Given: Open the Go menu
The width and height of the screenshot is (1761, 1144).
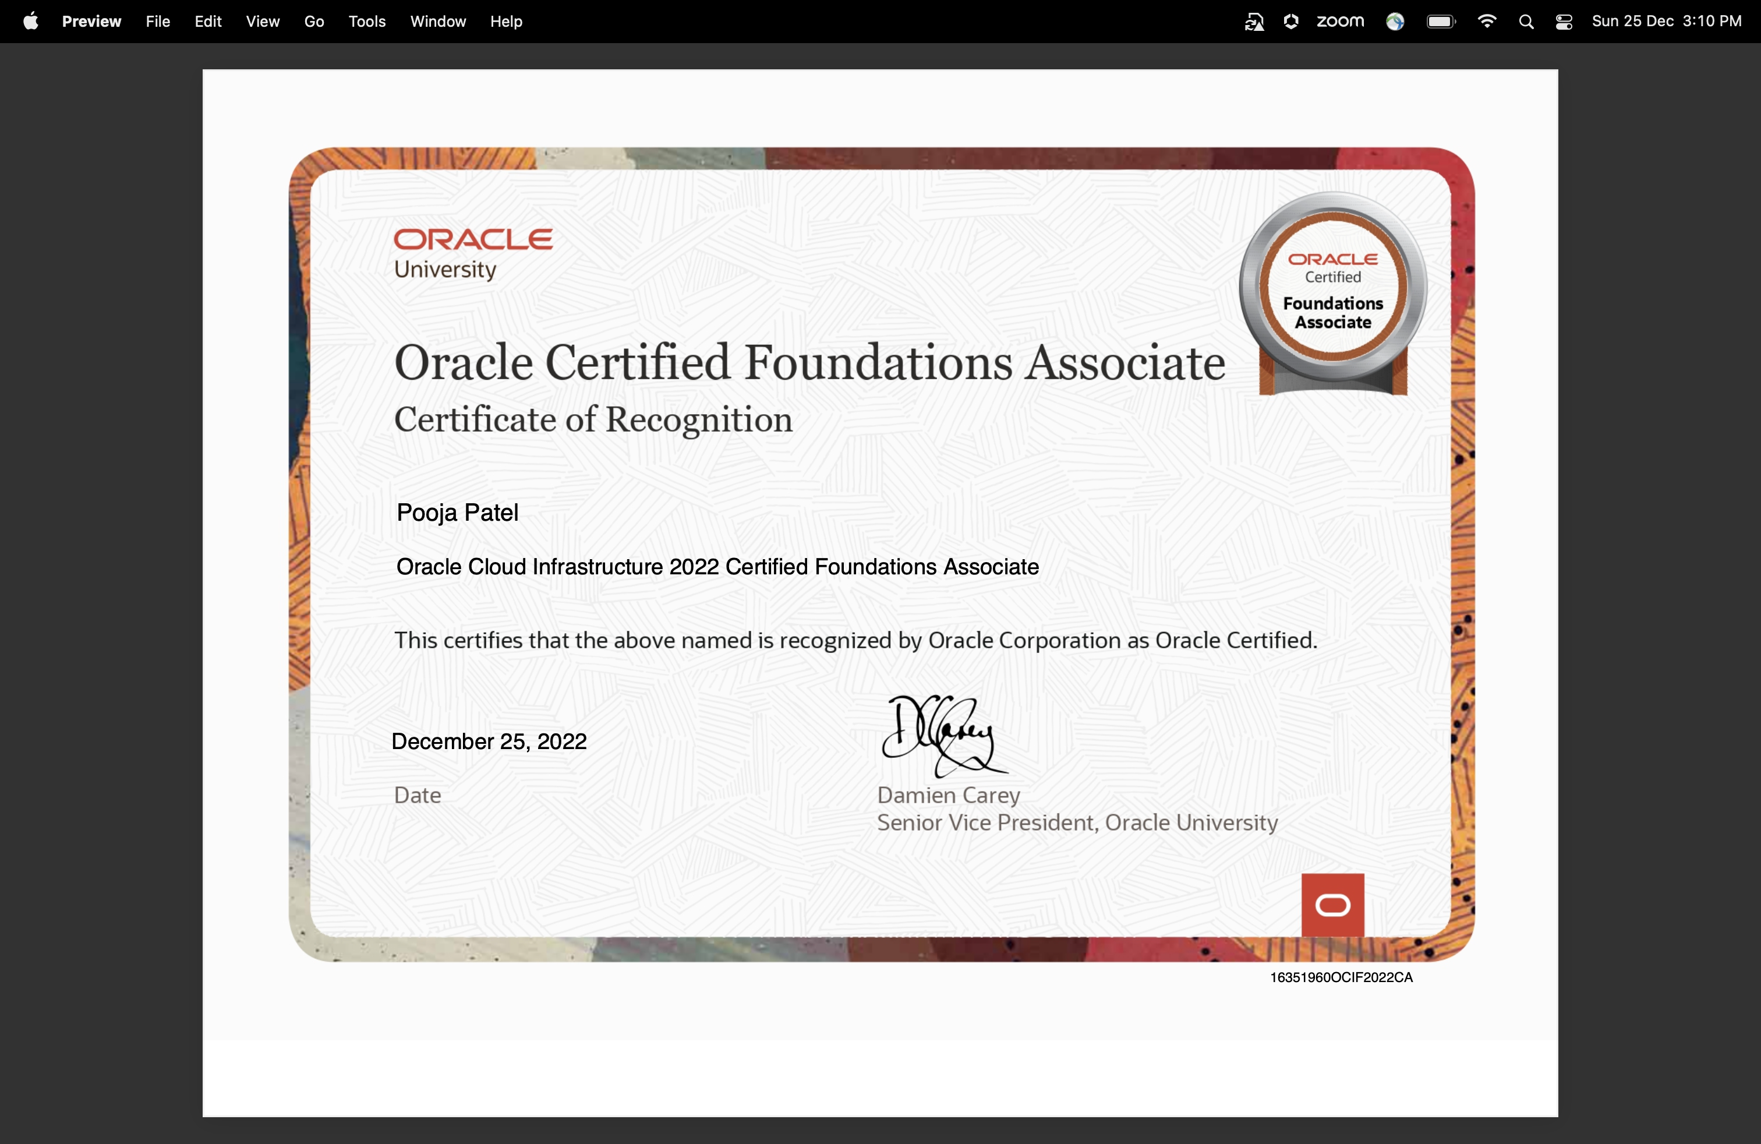Looking at the screenshot, I should coord(314,22).
